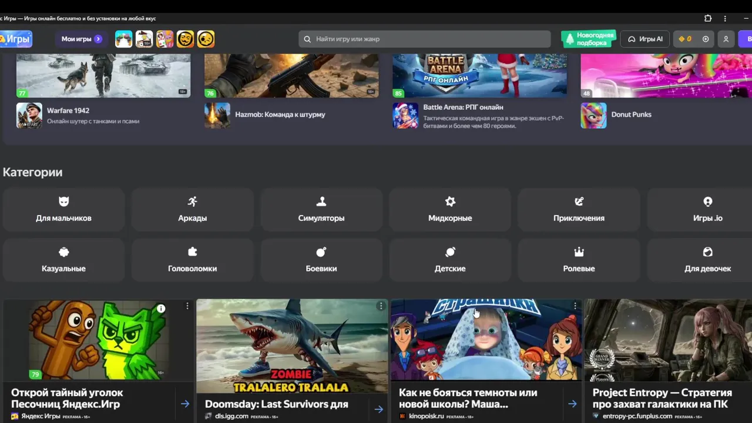Open Как не бояться темноты headline
Screen dimensions: 752x423
pos(468,398)
